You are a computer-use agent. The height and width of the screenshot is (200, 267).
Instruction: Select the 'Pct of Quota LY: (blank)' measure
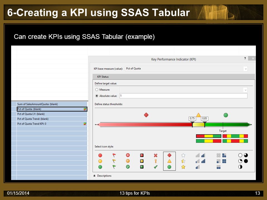tap(52, 114)
